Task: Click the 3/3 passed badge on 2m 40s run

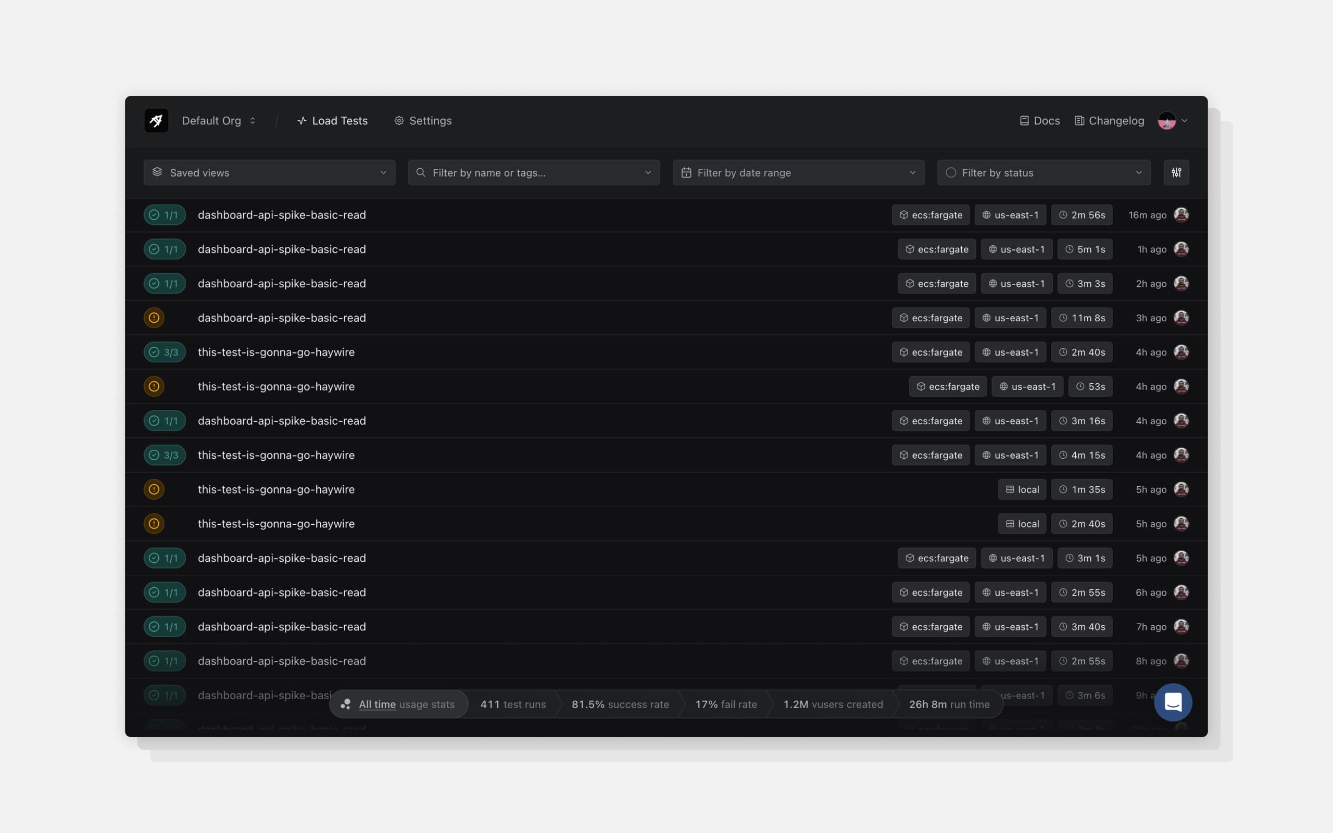Action: pyautogui.click(x=164, y=352)
